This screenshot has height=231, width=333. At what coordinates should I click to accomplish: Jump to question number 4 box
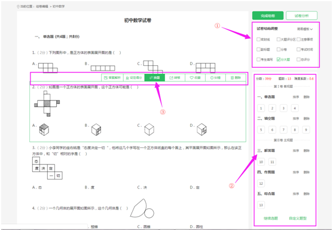(x=295, y=108)
